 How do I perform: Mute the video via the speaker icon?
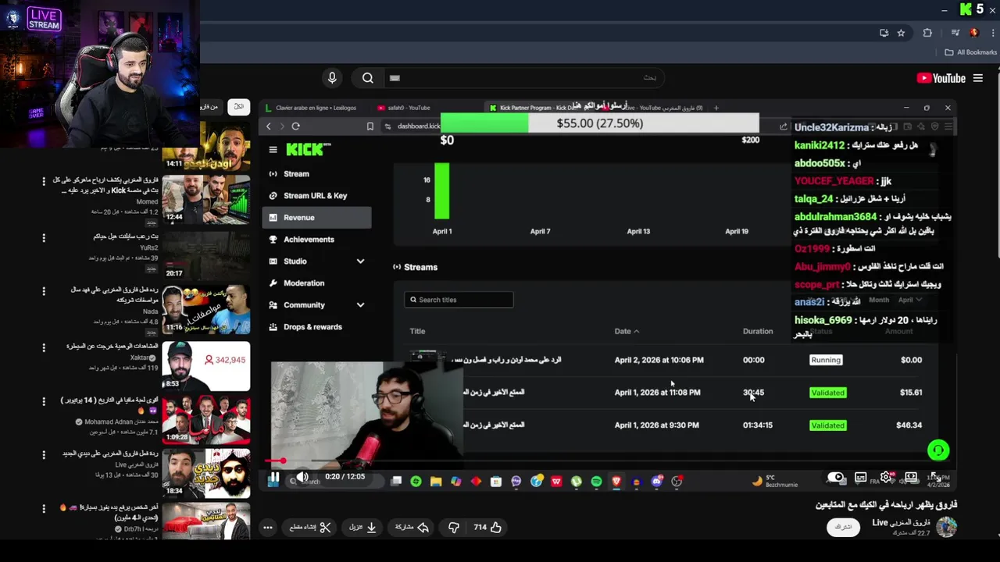click(302, 477)
